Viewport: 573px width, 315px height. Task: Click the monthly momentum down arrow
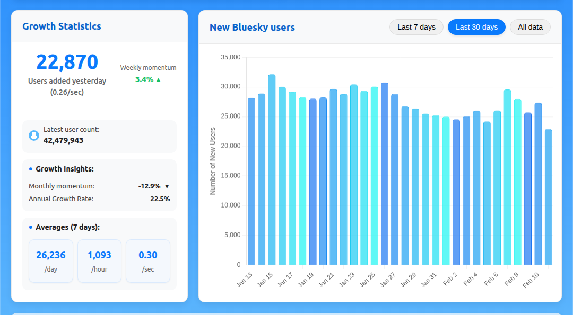(167, 186)
